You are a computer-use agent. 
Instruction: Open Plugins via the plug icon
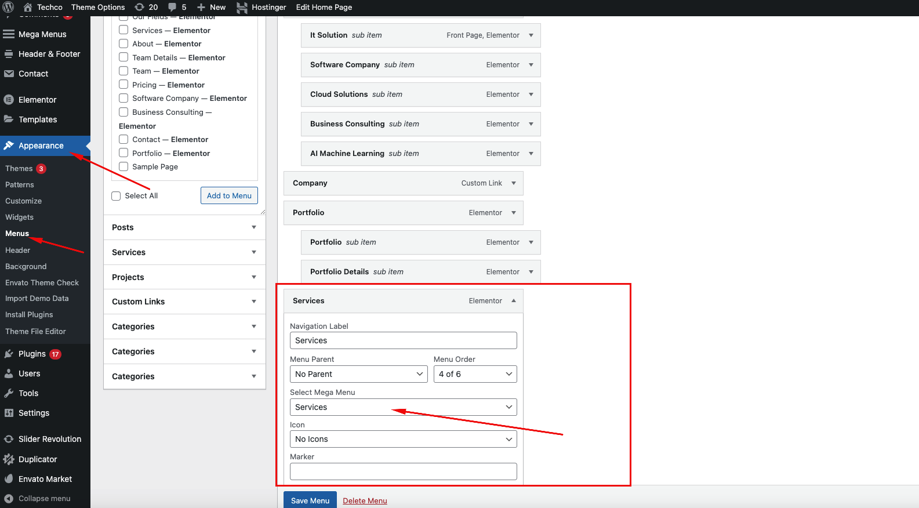pos(9,354)
